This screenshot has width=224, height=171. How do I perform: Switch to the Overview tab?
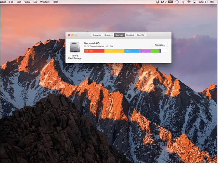97,35
